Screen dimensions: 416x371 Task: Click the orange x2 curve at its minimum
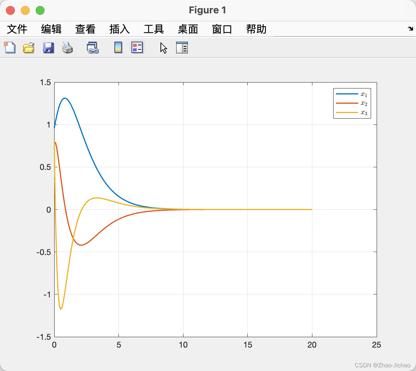pos(81,245)
